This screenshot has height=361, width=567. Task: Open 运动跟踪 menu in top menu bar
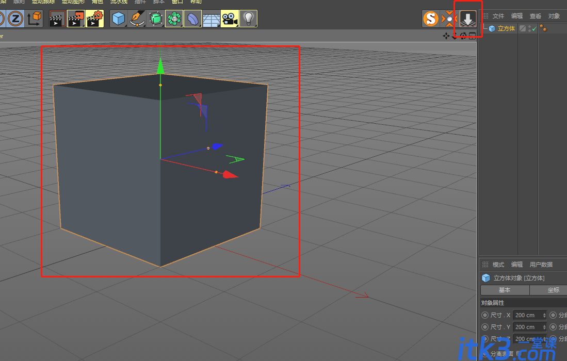coord(43,2)
